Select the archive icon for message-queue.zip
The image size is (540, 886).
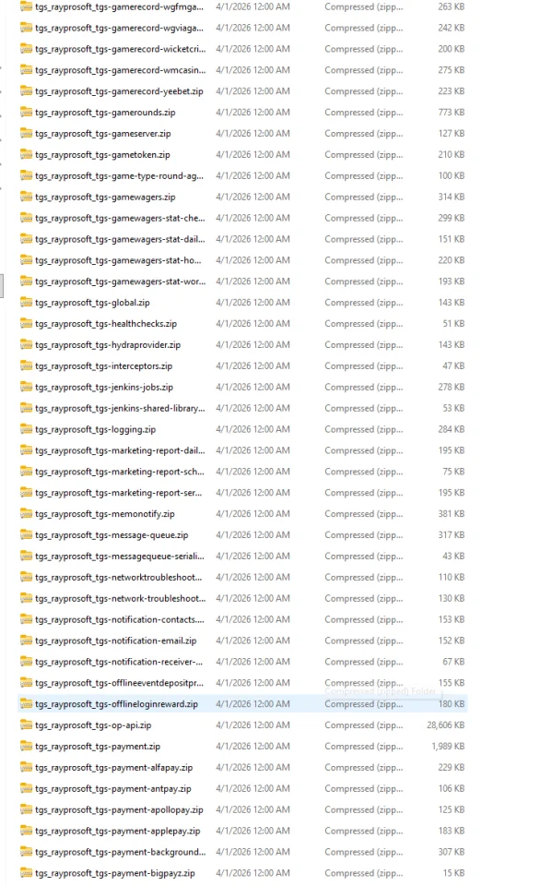[26, 534]
